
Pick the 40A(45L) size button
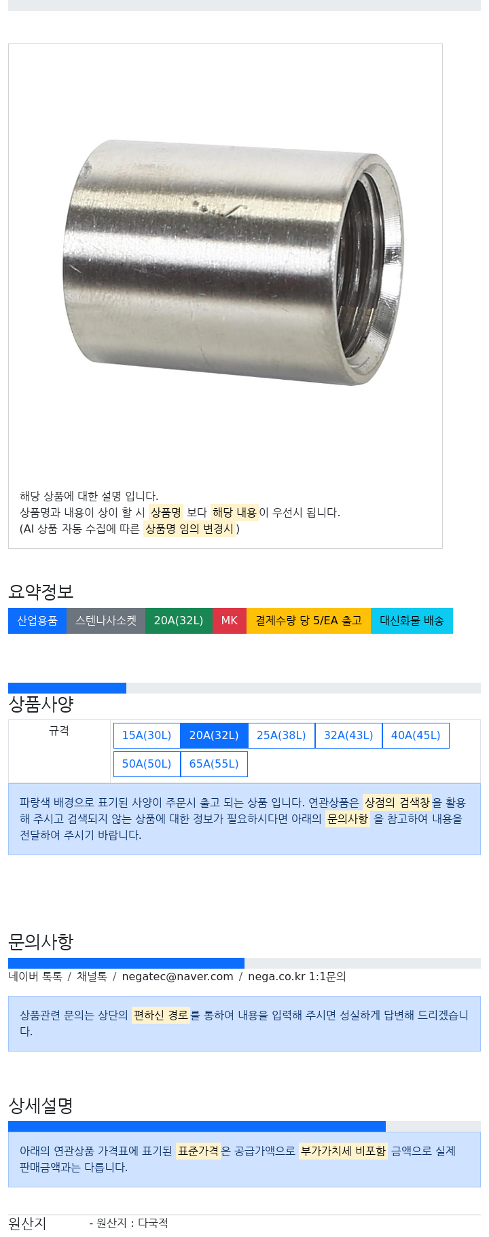pyautogui.click(x=416, y=736)
